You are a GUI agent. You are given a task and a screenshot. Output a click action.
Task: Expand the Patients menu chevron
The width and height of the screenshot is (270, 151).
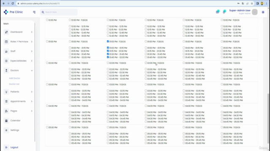[x=32, y=92]
